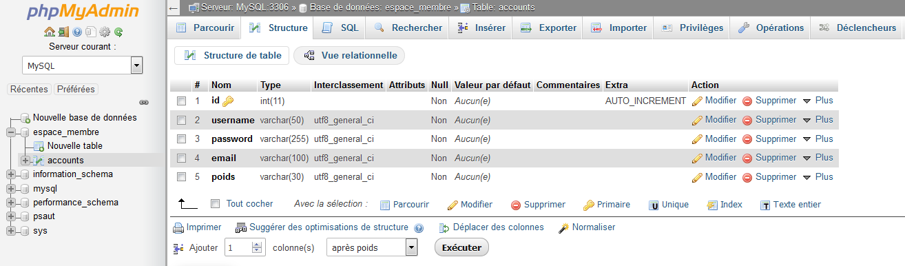Click Supprimer in the selection actions row
The height and width of the screenshot is (266, 905).
pos(538,205)
